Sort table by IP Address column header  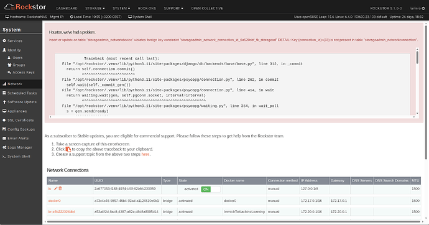click(314, 180)
